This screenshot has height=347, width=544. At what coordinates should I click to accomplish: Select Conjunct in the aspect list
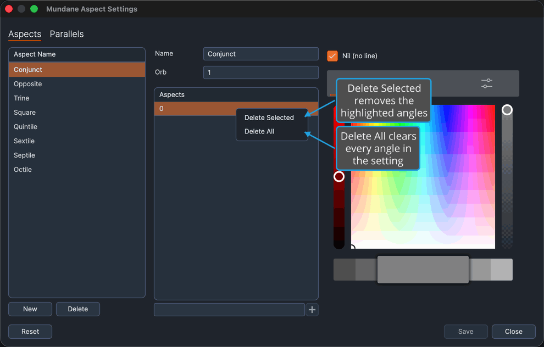click(77, 69)
